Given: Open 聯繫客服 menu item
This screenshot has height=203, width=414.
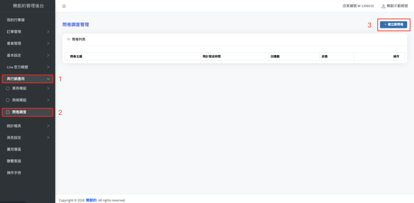Looking at the screenshot, I should (14, 161).
